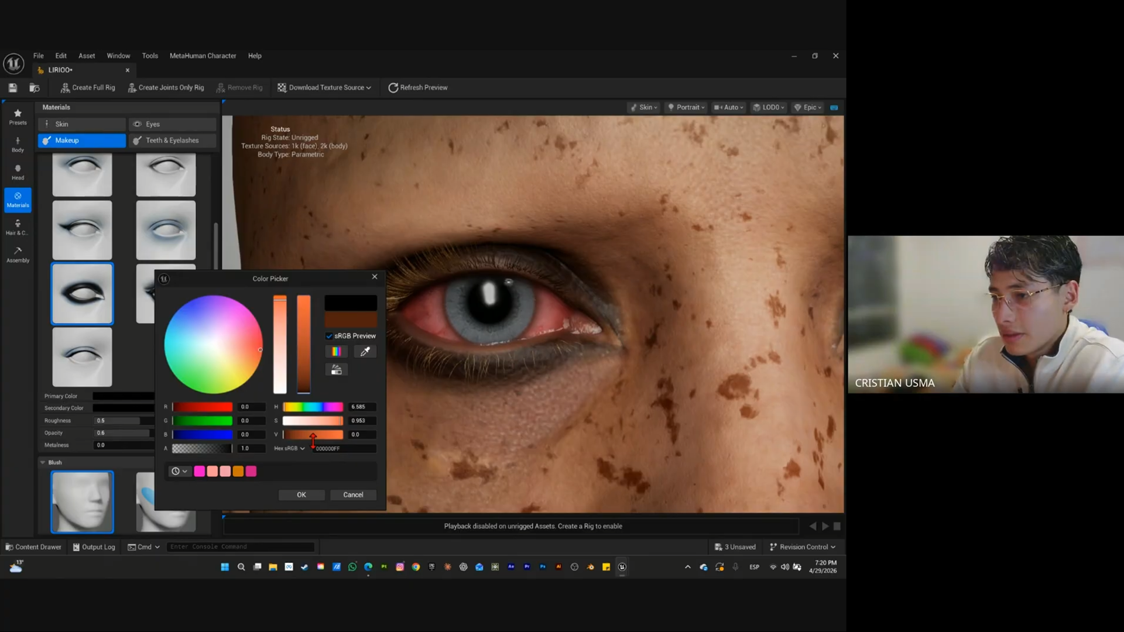Open the Skin viewport dropdown

click(643, 108)
